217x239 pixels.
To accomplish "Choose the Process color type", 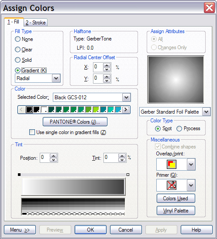I will tap(189, 128).
